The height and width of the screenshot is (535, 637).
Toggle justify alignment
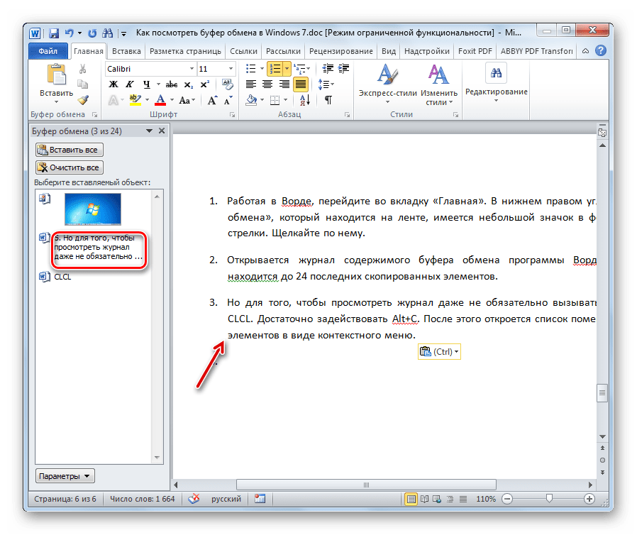click(x=301, y=84)
